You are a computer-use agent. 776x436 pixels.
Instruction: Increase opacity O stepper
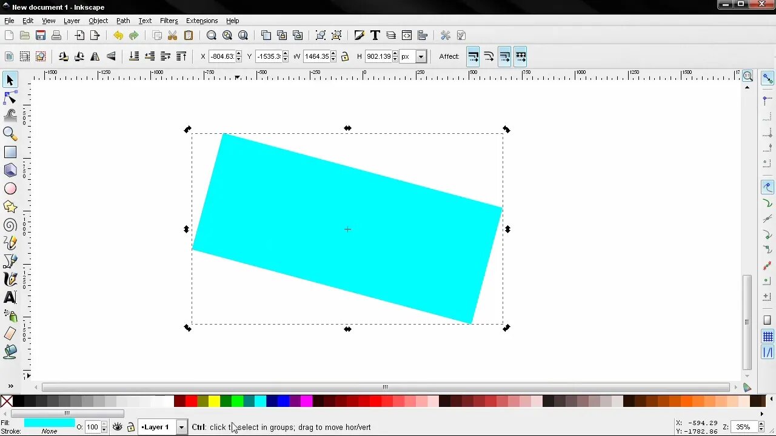pyautogui.click(x=104, y=424)
